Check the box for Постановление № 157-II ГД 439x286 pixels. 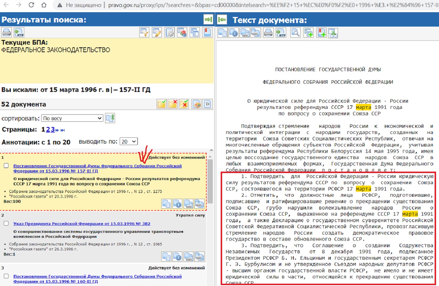click(x=6, y=165)
